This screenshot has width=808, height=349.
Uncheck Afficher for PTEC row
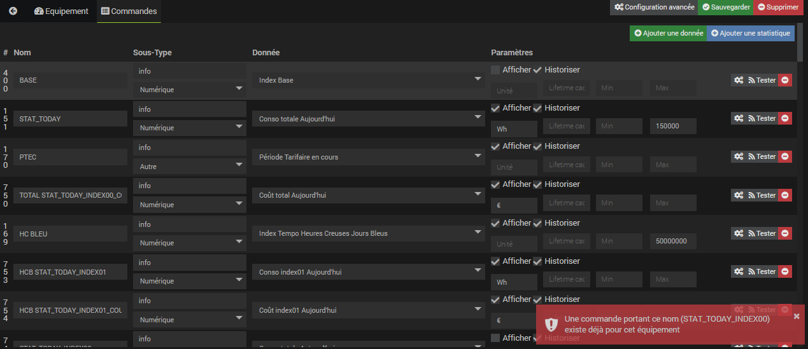(495, 146)
